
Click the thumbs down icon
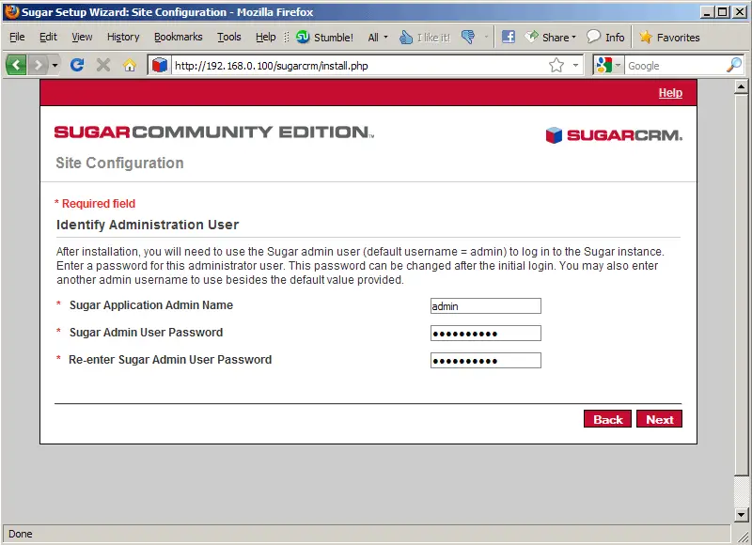coord(468,37)
